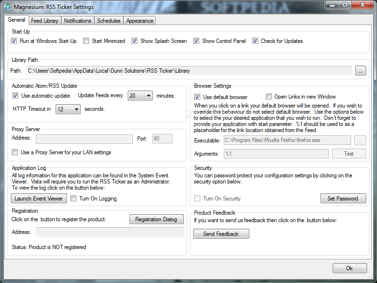This screenshot has height=283, width=377.
Task: Expand the HTTP Timeout seconds dropdown
Action: coord(68,109)
